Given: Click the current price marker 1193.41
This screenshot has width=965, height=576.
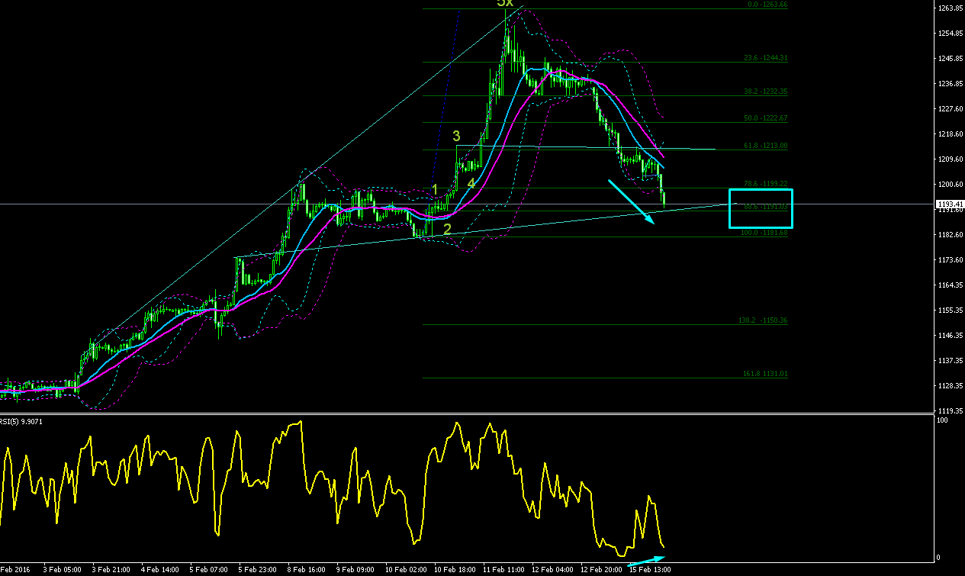Looking at the screenshot, I should click(x=950, y=204).
